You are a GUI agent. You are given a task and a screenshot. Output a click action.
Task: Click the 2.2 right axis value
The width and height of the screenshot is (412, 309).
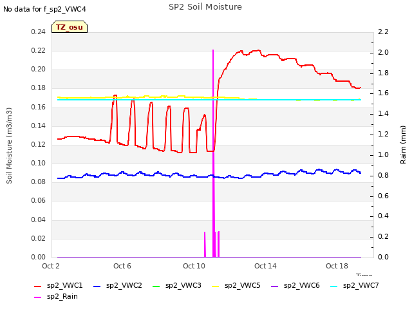tap(383, 32)
